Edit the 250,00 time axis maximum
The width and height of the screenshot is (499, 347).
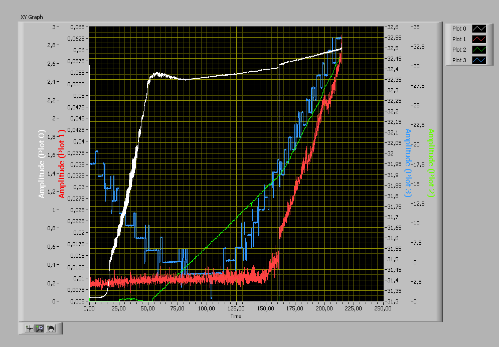click(x=383, y=308)
